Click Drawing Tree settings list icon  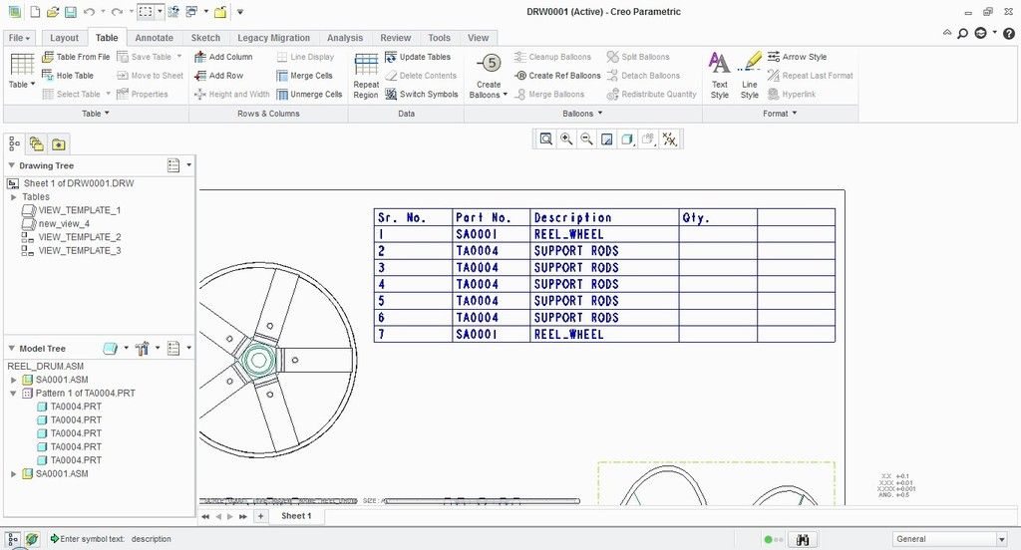173,165
